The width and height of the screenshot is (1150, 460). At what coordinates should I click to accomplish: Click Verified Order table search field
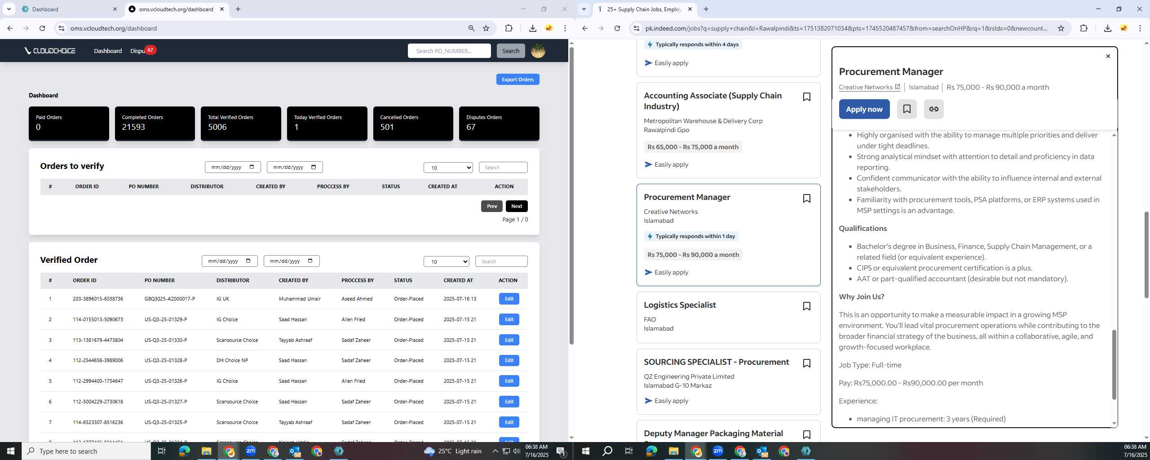(x=501, y=261)
